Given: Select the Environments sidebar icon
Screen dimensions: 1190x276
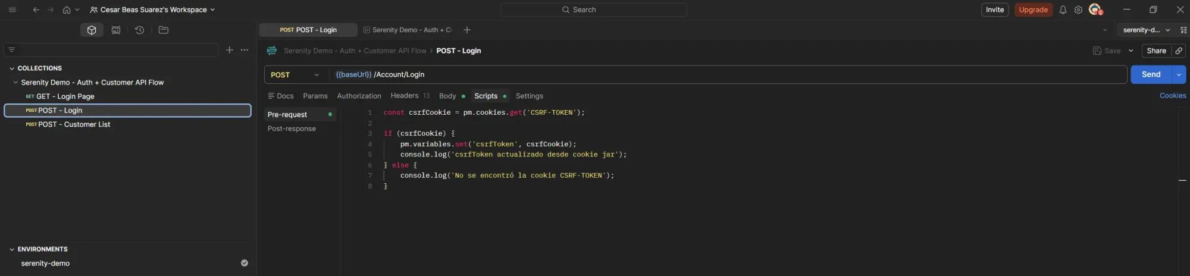Looking at the screenshot, I should coord(116,30).
